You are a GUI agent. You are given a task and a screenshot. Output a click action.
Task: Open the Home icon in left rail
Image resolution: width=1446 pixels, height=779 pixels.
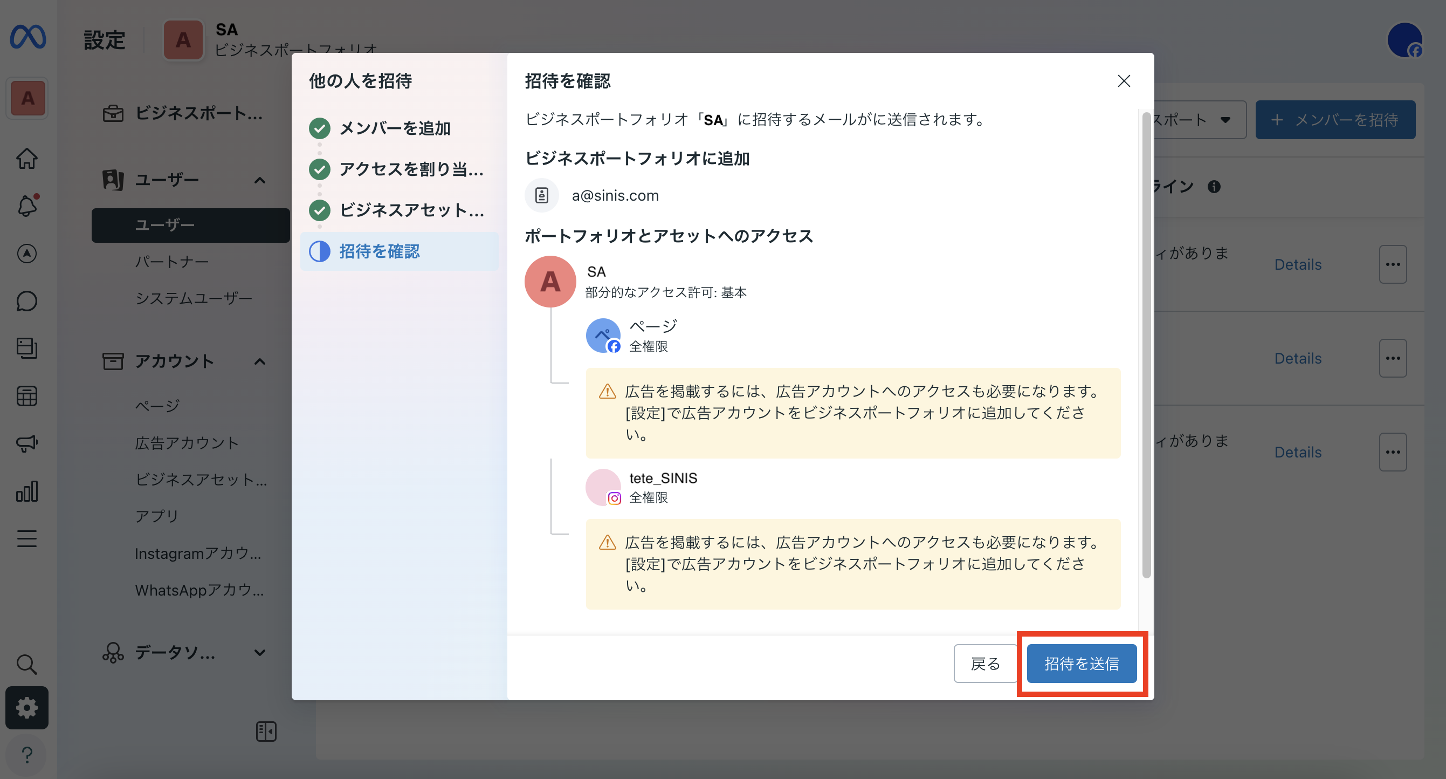[27, 159]
